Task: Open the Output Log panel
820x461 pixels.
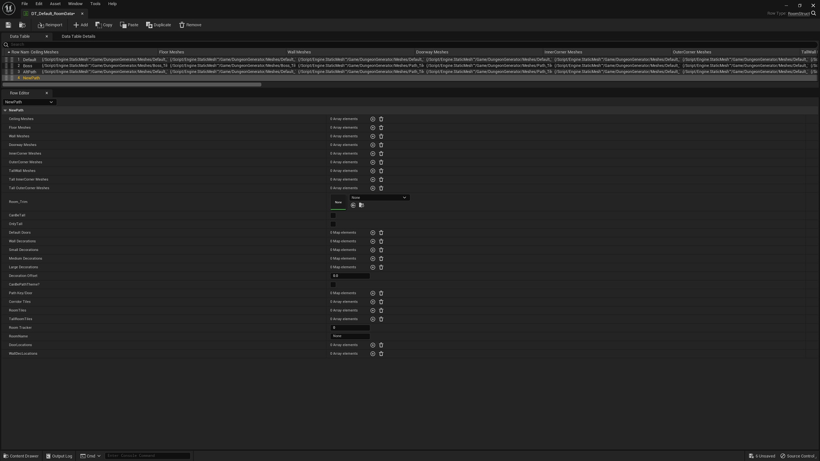Action: 59,456
